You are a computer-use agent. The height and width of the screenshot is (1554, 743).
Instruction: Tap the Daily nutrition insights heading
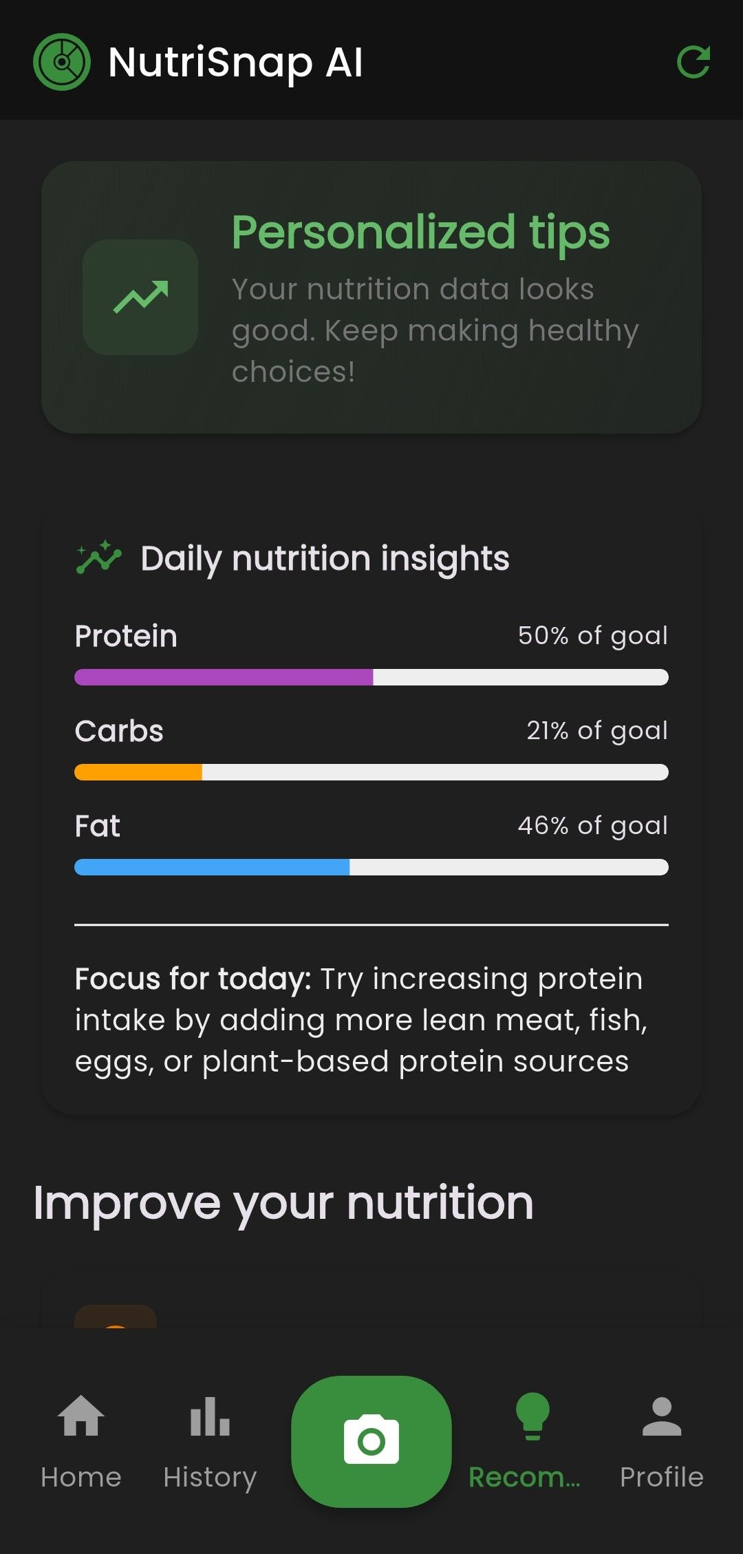pyautogui.click(x=325, y=558)
